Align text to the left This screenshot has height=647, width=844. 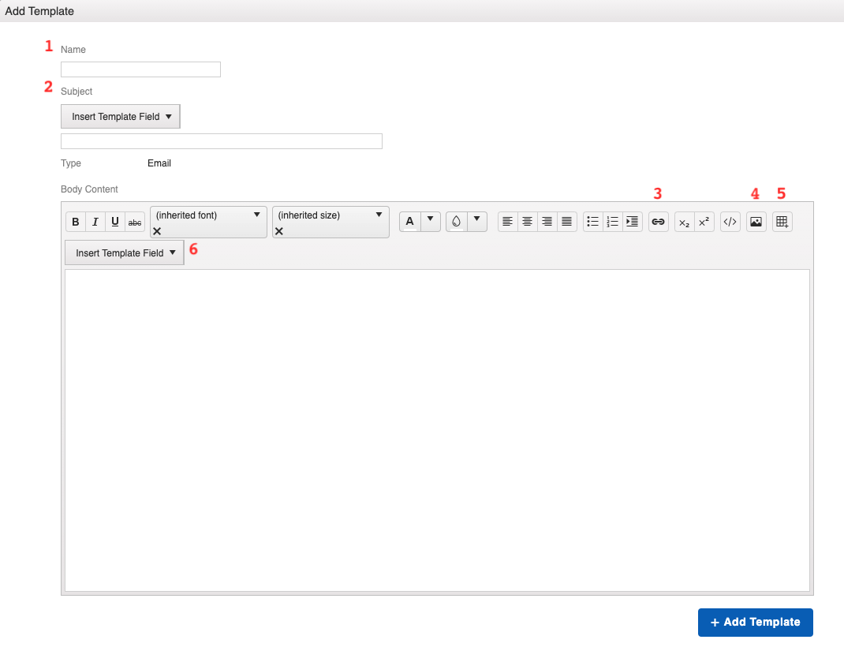[x=508, y=222]
